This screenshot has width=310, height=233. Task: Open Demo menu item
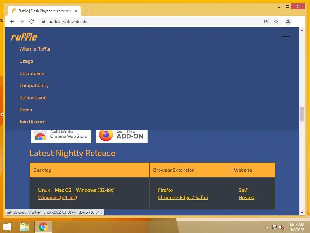[x=26, y=110]
